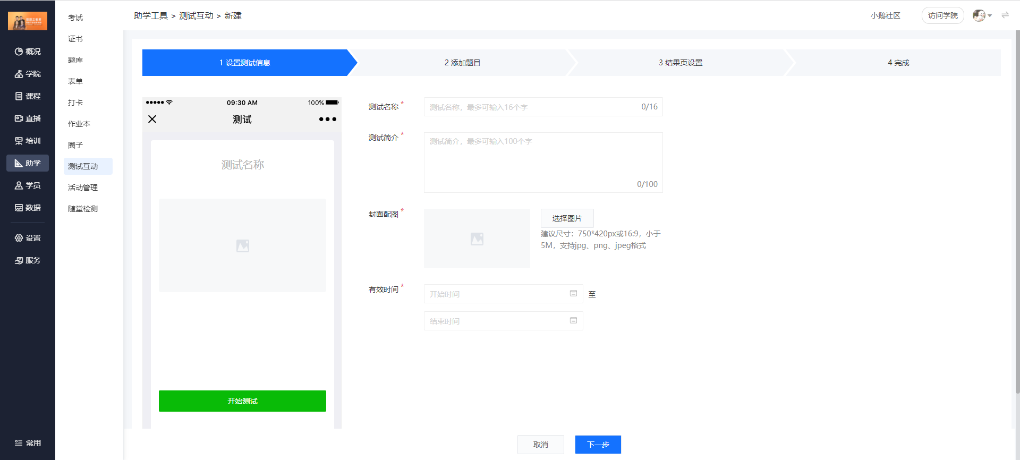Open 活动管理 in the submenu
This screenshot has height=460, width=1020.
tap(83, 188)
